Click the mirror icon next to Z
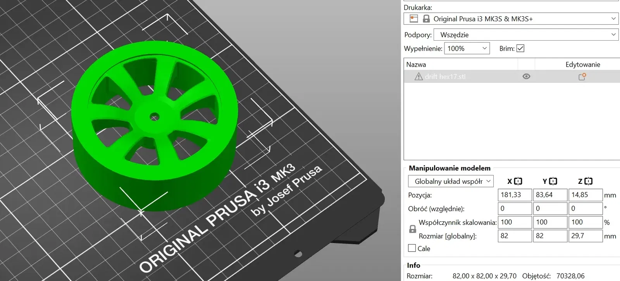Image resolution: width=620 pixels, height=281 pixels. [x=588, y=181]
